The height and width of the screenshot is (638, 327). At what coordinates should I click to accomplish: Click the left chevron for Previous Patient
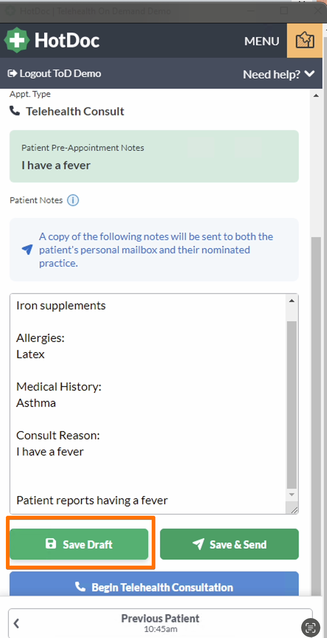tap(16, 624)
